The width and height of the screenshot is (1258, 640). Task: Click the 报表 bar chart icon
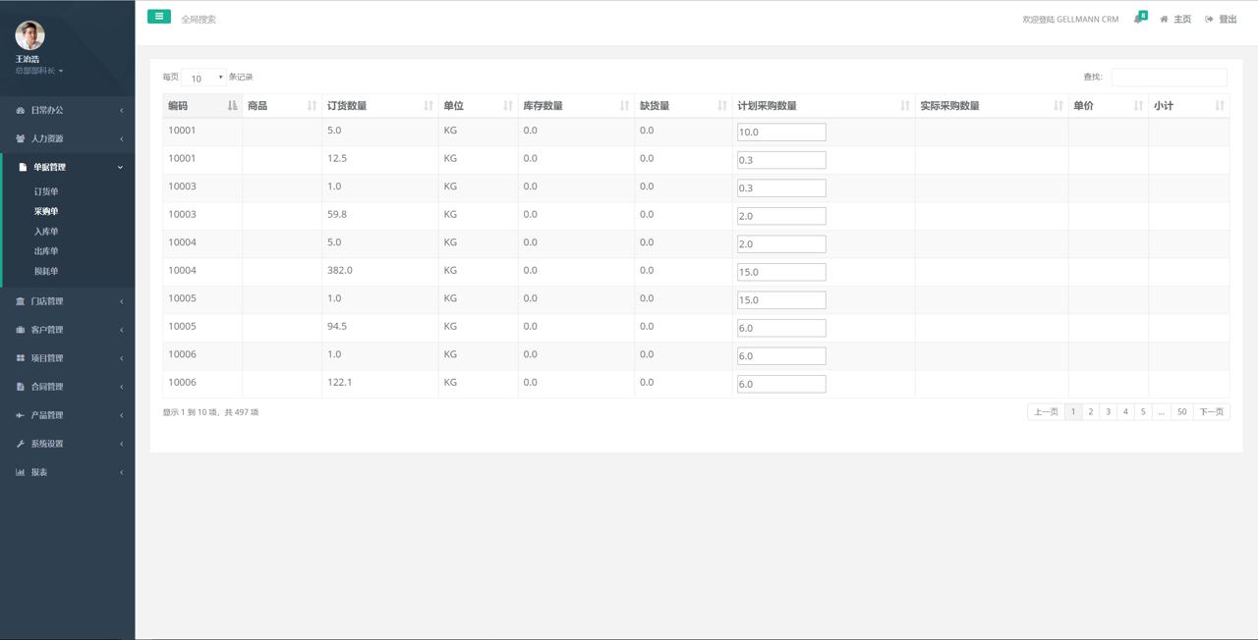(x=20, y=472)
